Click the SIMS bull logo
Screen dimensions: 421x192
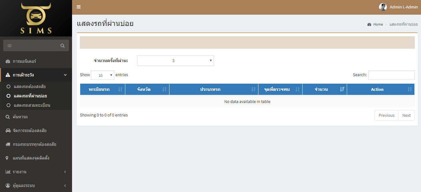(x=36, y=18)
